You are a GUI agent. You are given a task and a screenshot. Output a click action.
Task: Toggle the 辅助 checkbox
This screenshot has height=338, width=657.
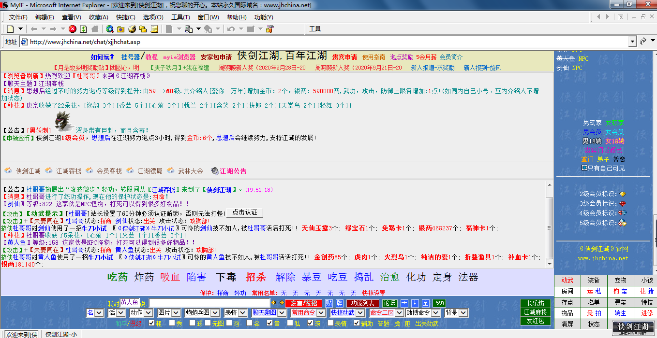click(357, 323)
